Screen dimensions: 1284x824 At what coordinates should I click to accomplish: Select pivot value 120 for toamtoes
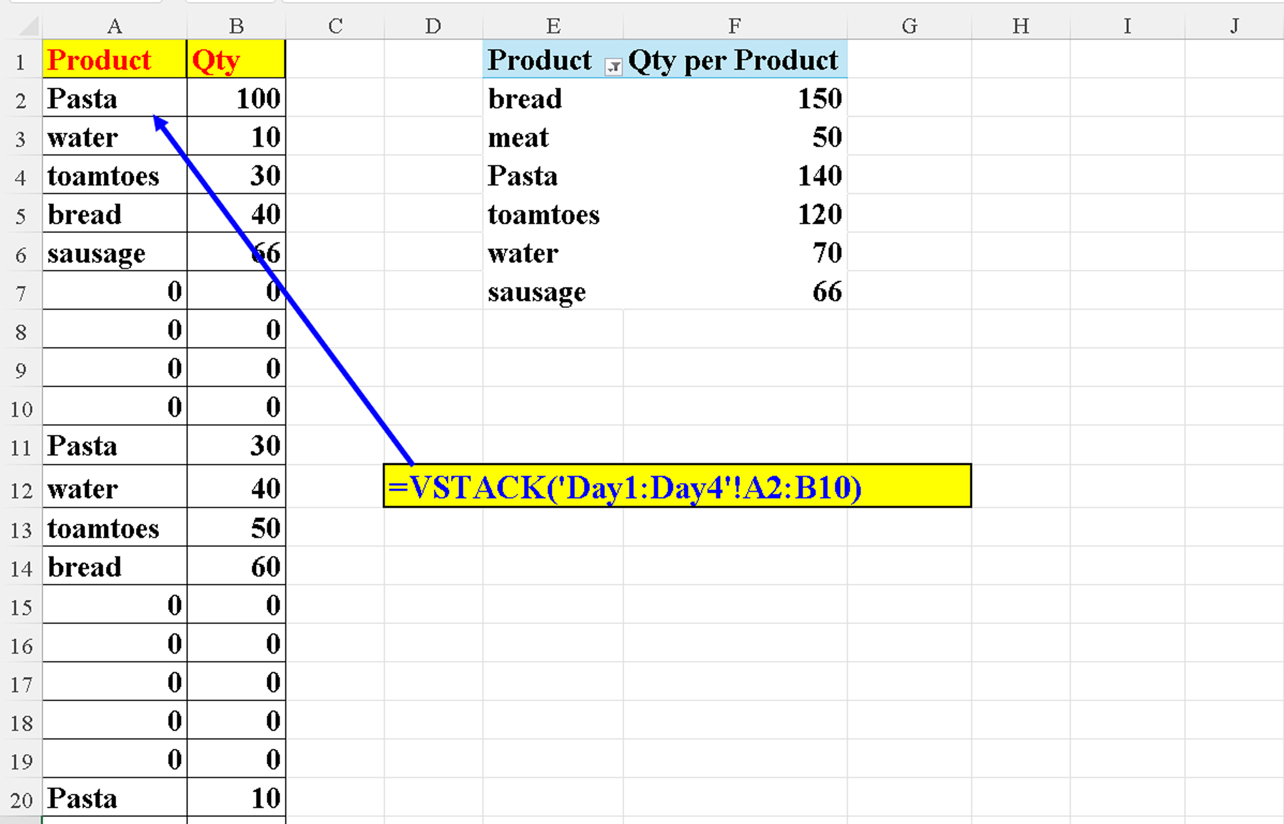736,214
